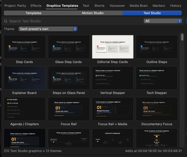
Task: Open the Project: Parity tab
Action: click(15, 6)
